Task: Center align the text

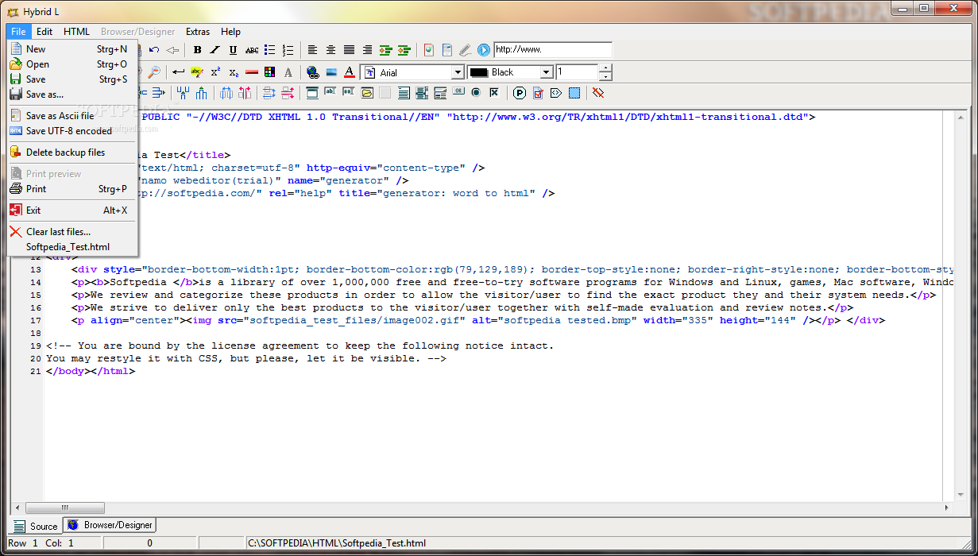Action: point(331,50)
